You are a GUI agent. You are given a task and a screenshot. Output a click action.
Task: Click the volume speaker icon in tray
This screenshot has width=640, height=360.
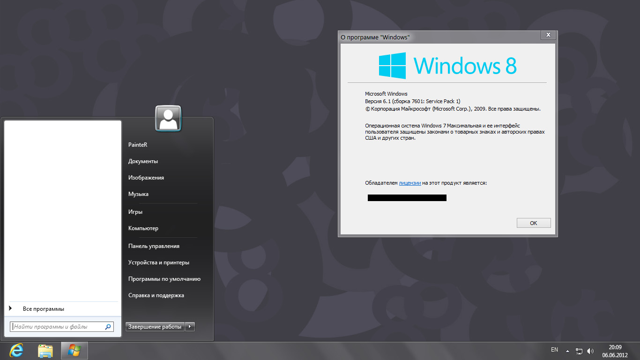click(590, 351)
